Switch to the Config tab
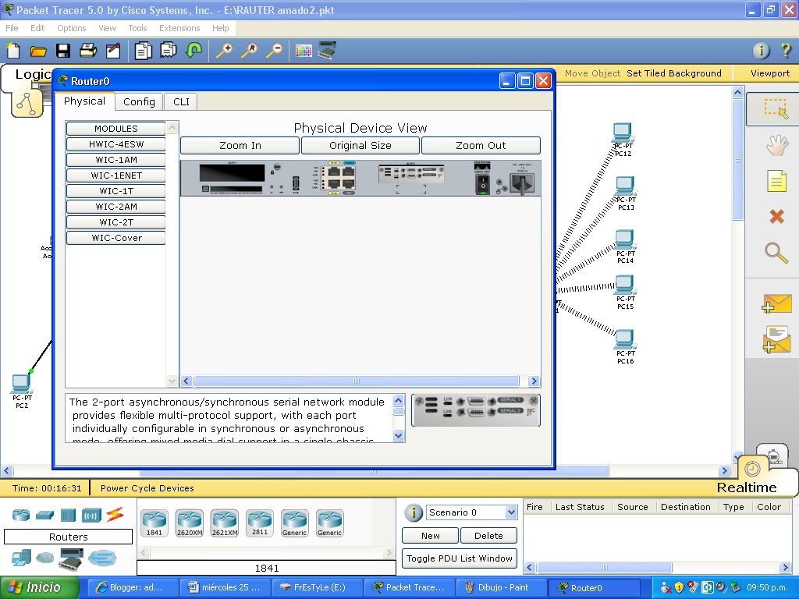This screenshot has height=599, width=799. tap(139, 101)
